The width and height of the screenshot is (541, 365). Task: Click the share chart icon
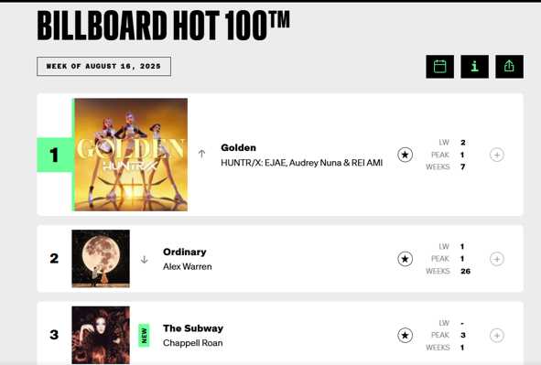pos(509,67)
